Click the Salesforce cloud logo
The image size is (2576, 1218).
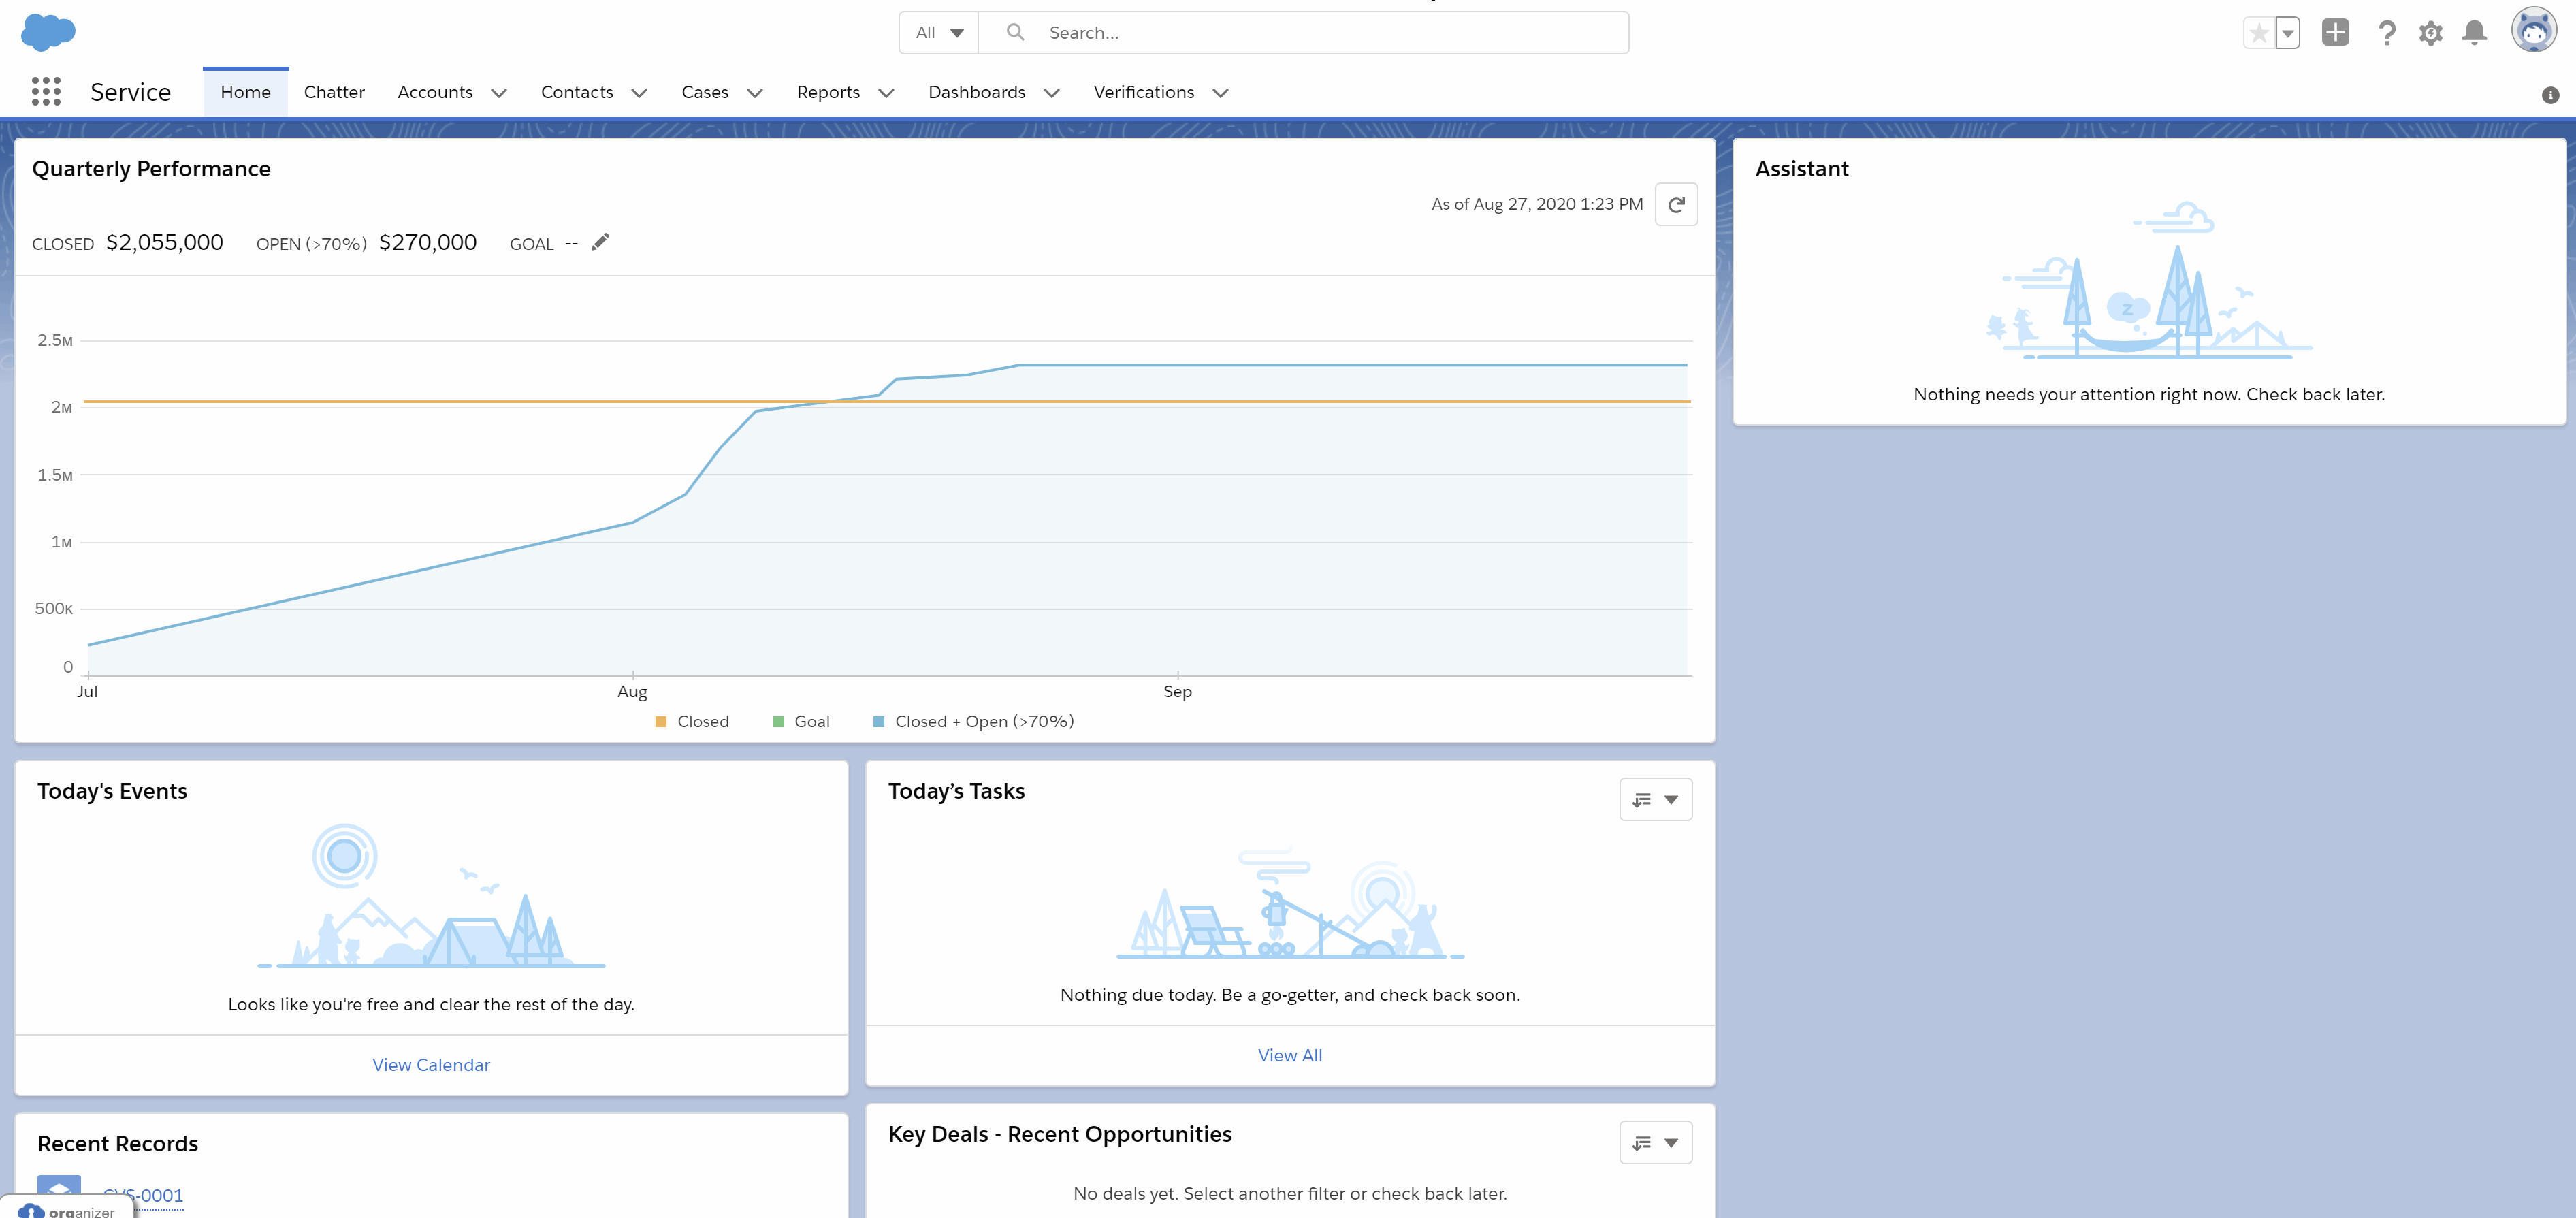click(48, 32)
